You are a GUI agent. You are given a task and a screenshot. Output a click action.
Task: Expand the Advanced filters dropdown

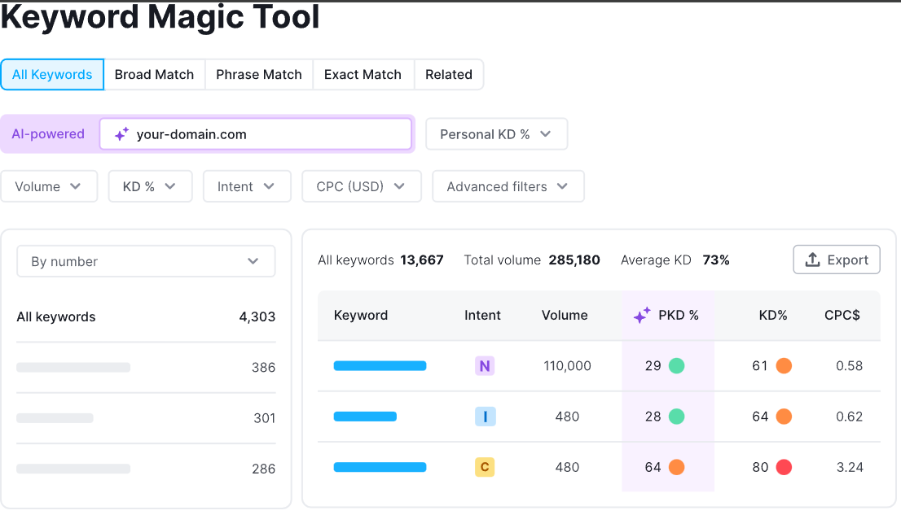[508, 186]
